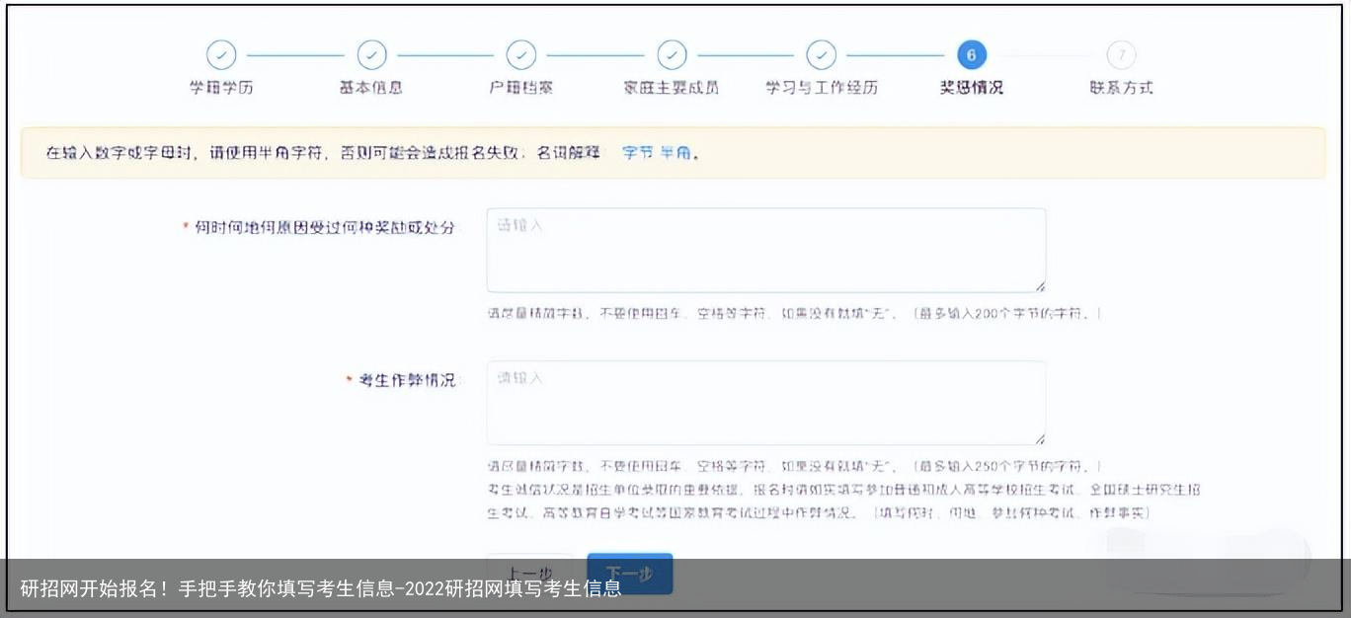Open the 奖惩情况 step label
Screen dimensions: 1351x618
click(971, 87)
